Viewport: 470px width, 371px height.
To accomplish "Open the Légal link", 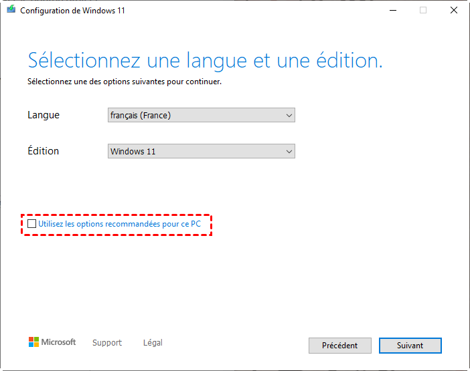I will [x=153, y=343].
